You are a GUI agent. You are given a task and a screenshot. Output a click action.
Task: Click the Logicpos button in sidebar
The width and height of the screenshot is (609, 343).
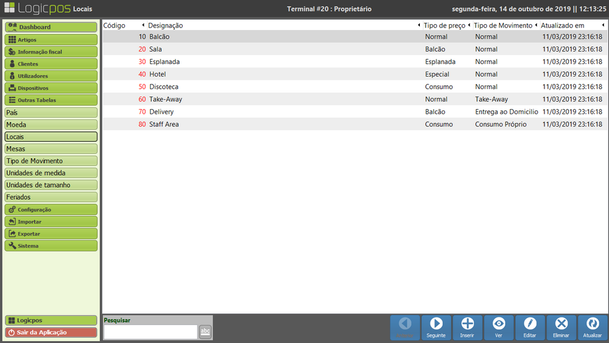pyautogui.click(x=51, y=320)
